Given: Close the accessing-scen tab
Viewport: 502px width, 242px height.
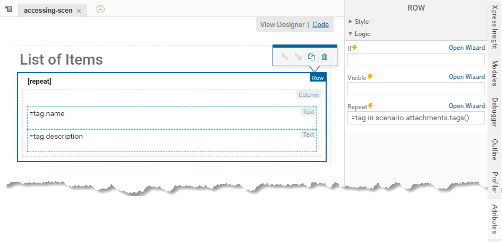Looking at the screenshot, I should pos(79,11).
